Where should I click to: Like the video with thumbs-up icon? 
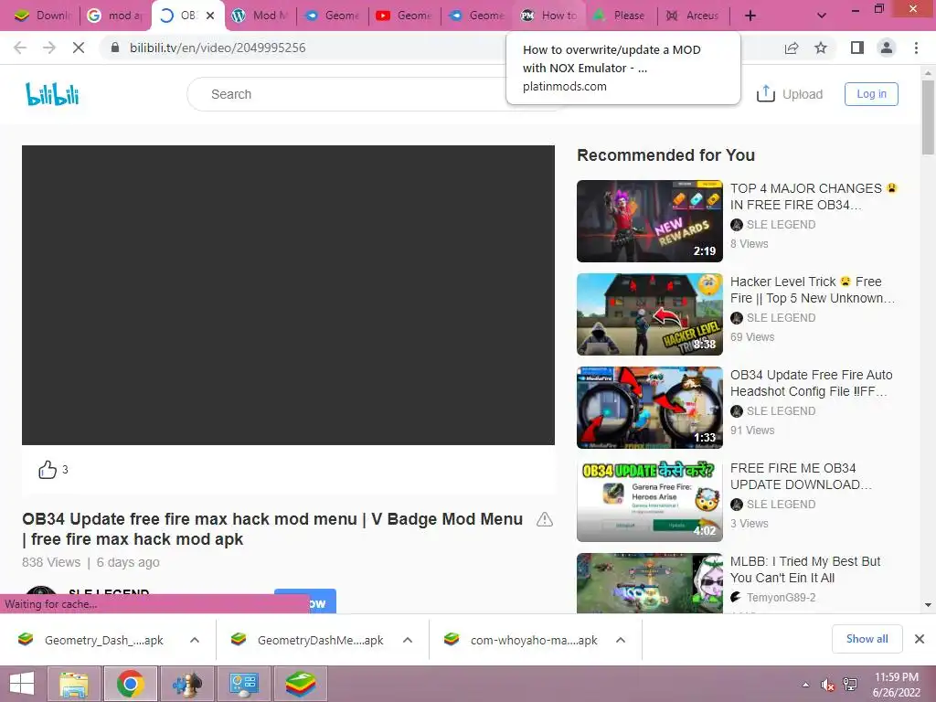click(48, 470)
